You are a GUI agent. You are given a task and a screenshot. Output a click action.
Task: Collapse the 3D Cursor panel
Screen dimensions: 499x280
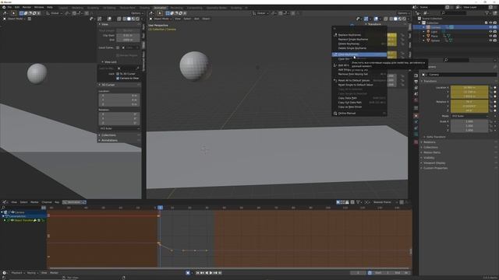pos(108,85)
